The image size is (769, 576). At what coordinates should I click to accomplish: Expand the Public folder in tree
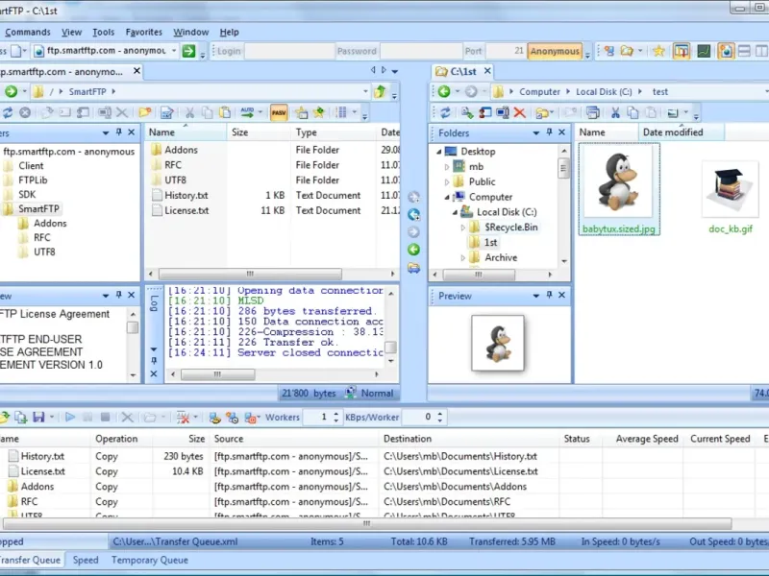click(447, 182)
